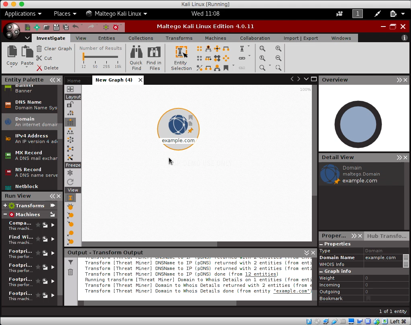Favorite the Company Stalker machine star
The image size is (411, 325).
(38, 225)
